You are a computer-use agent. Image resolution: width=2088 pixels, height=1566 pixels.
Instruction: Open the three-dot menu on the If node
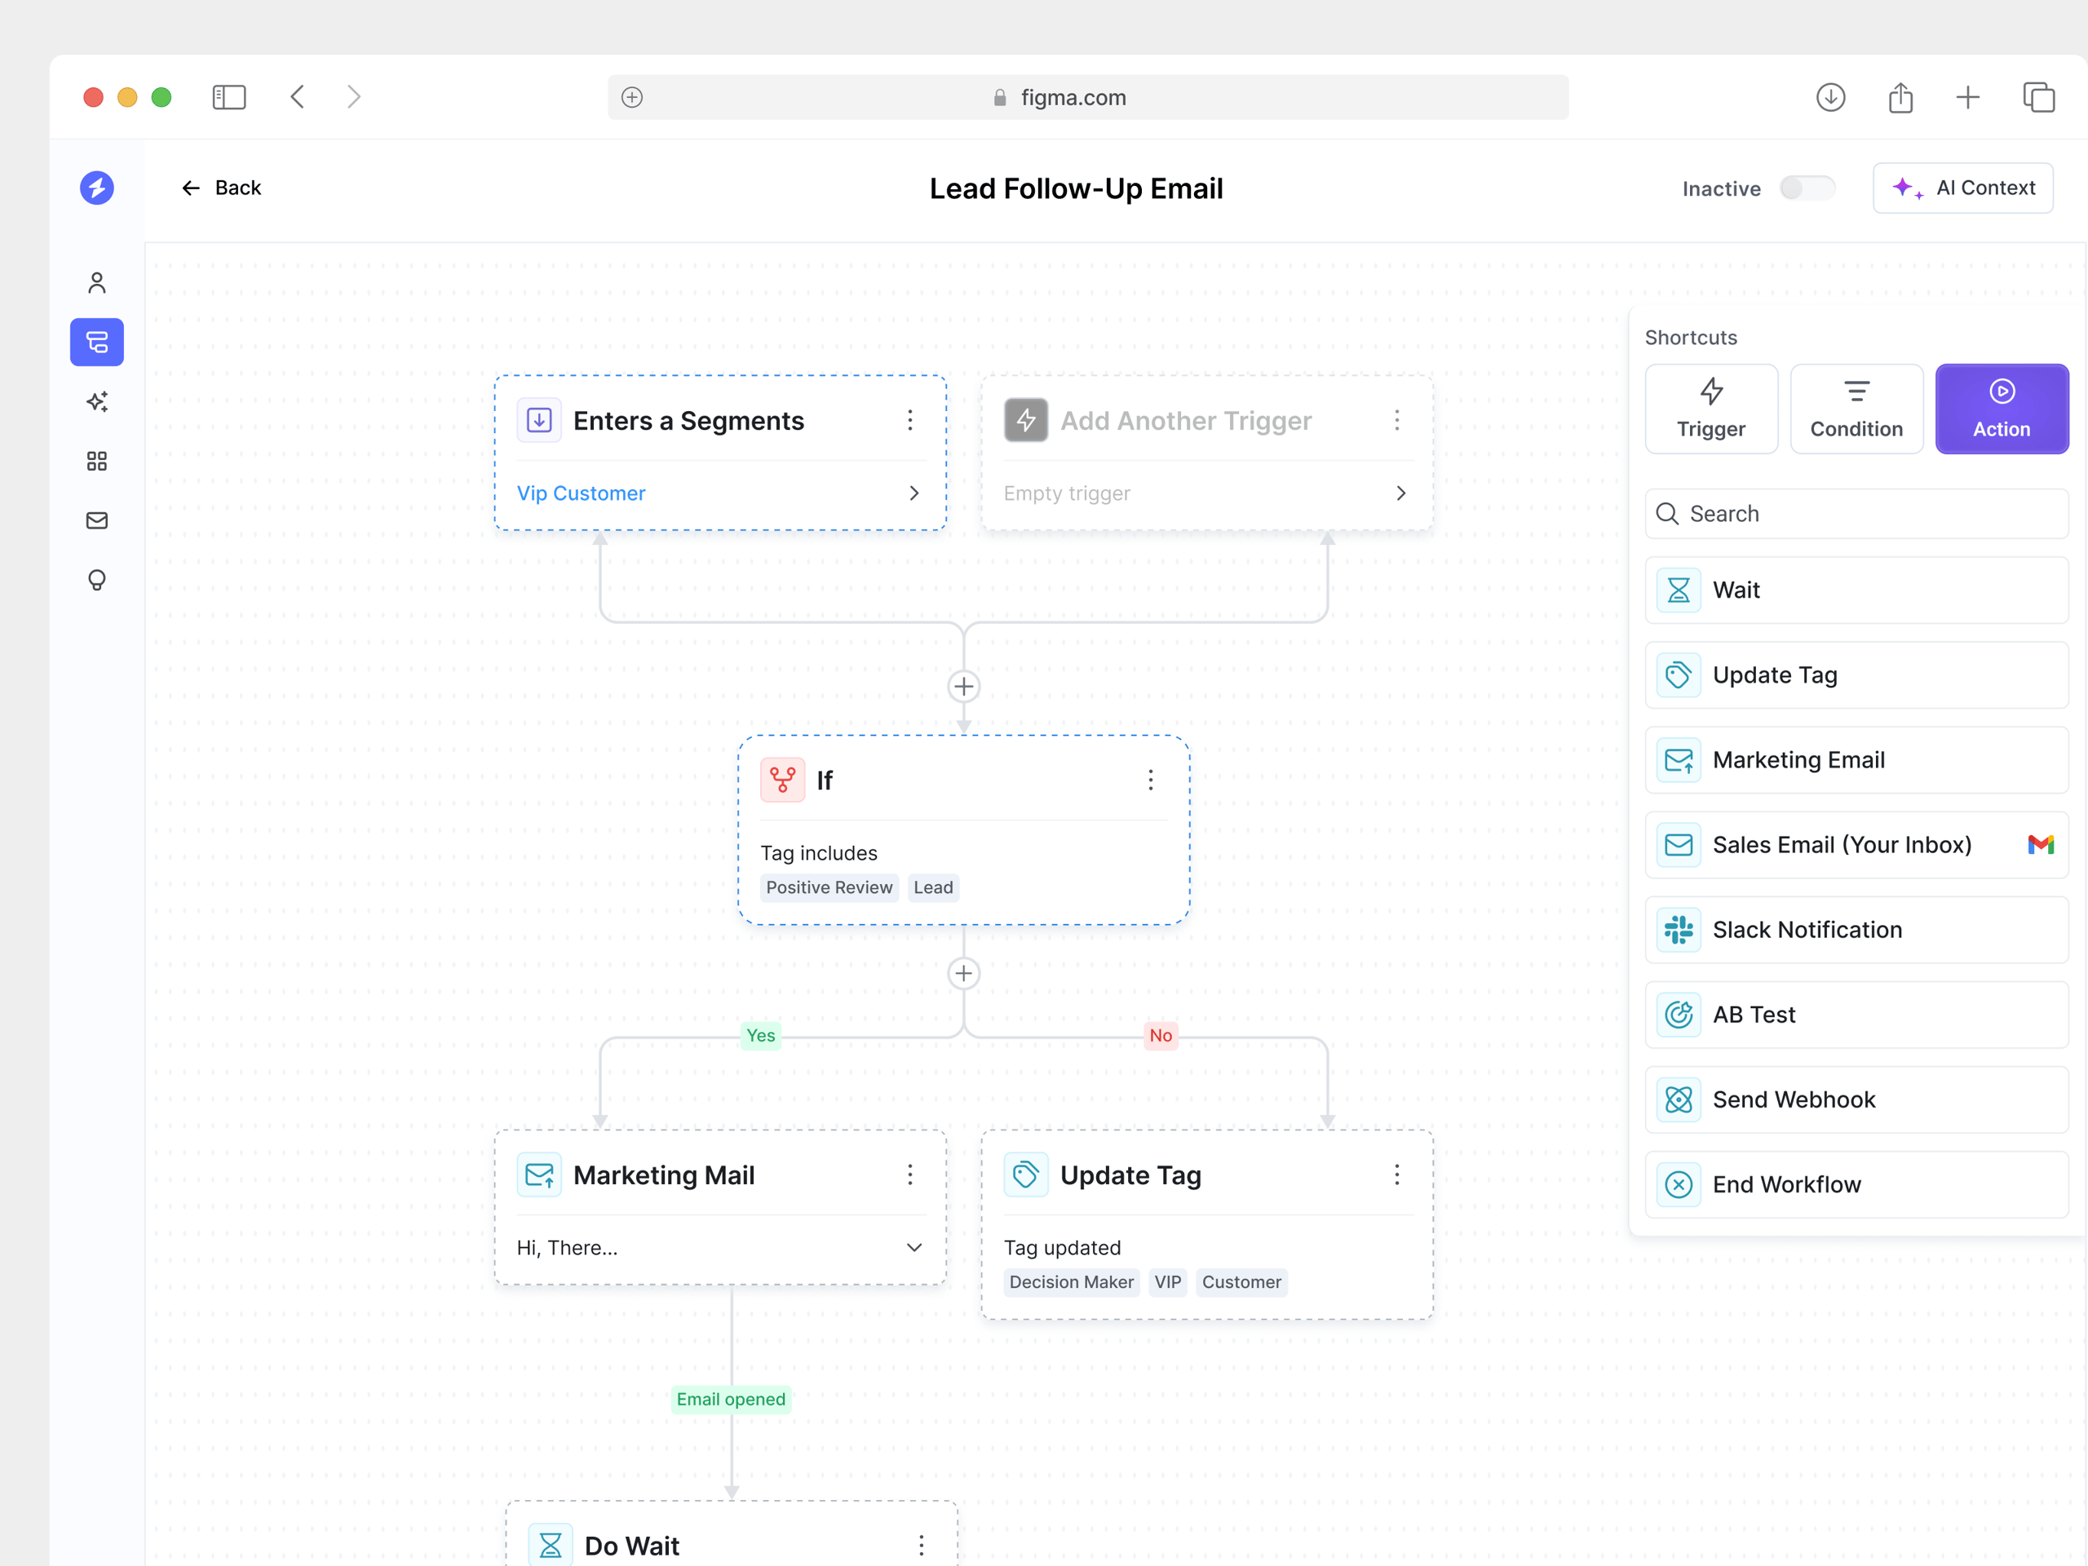click(x=1151, y=780)
